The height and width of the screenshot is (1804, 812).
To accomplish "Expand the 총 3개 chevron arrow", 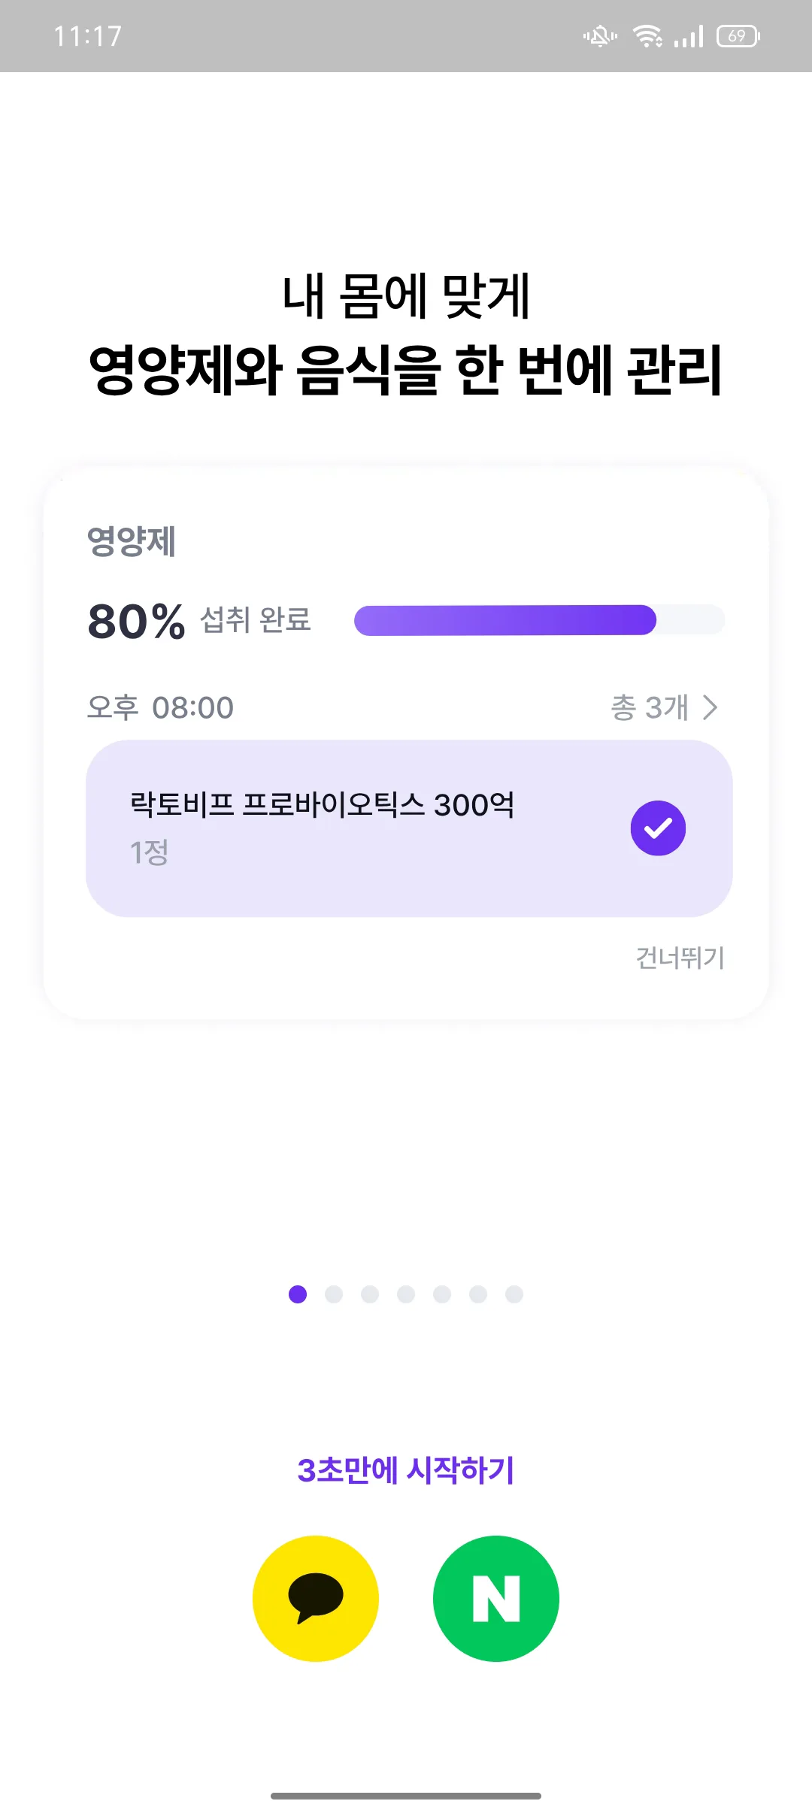I will tap(710, 707).
